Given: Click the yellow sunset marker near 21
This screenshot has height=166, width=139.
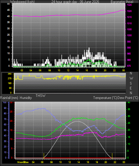Looking at the screenshot, I should click(x=112, y=156).
